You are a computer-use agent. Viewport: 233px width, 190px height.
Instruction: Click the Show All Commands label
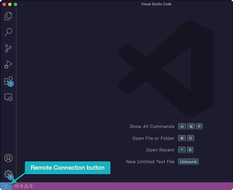152,127
